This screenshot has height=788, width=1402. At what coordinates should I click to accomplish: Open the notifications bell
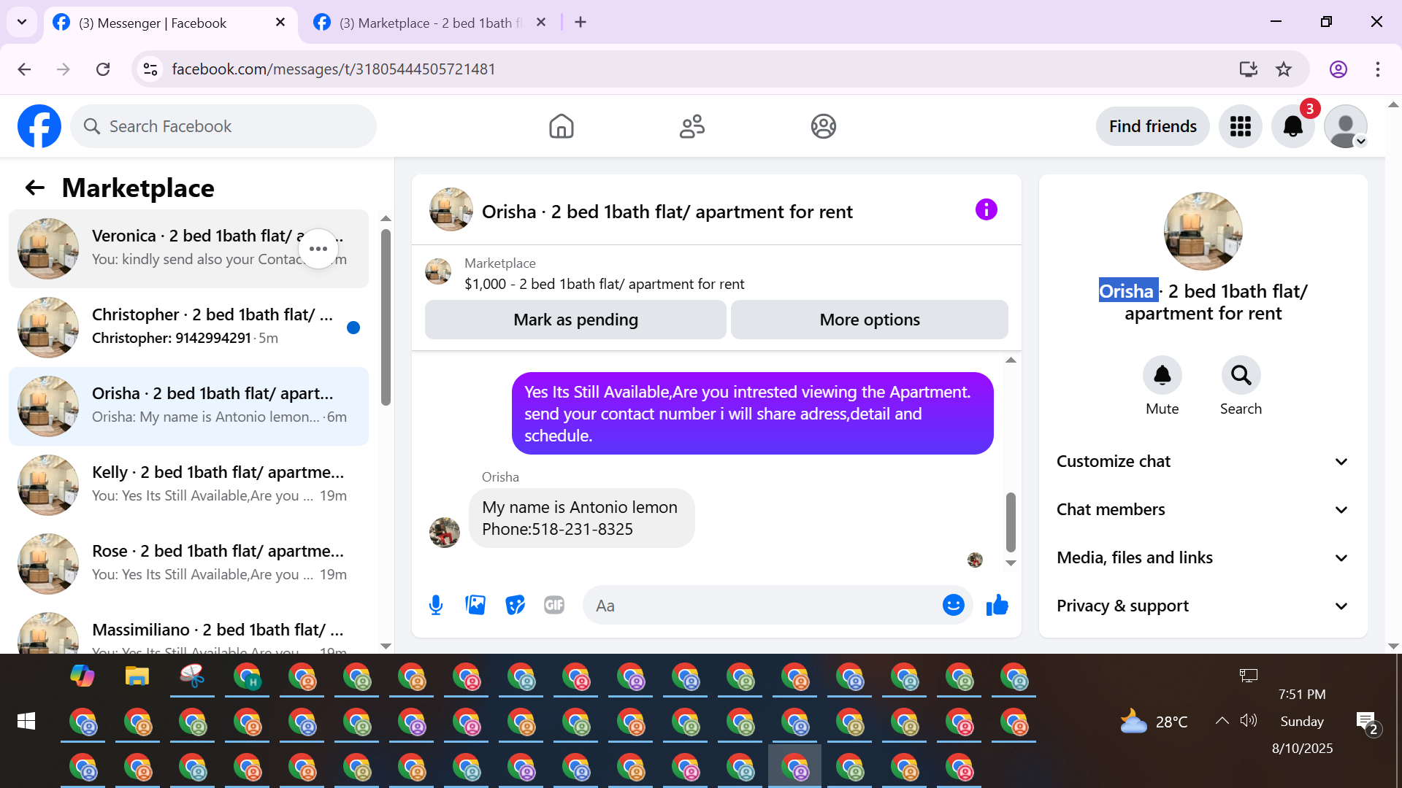(x=1292, y=126)
